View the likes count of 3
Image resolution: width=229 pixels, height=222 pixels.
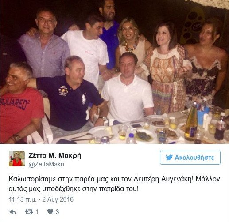(x=57, y=212)
